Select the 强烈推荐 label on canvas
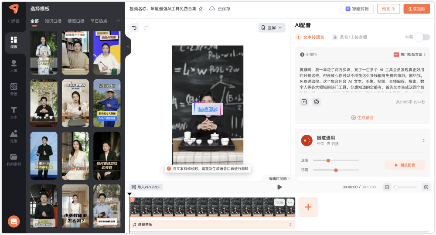The image size is (436, 235). [208, 109]
